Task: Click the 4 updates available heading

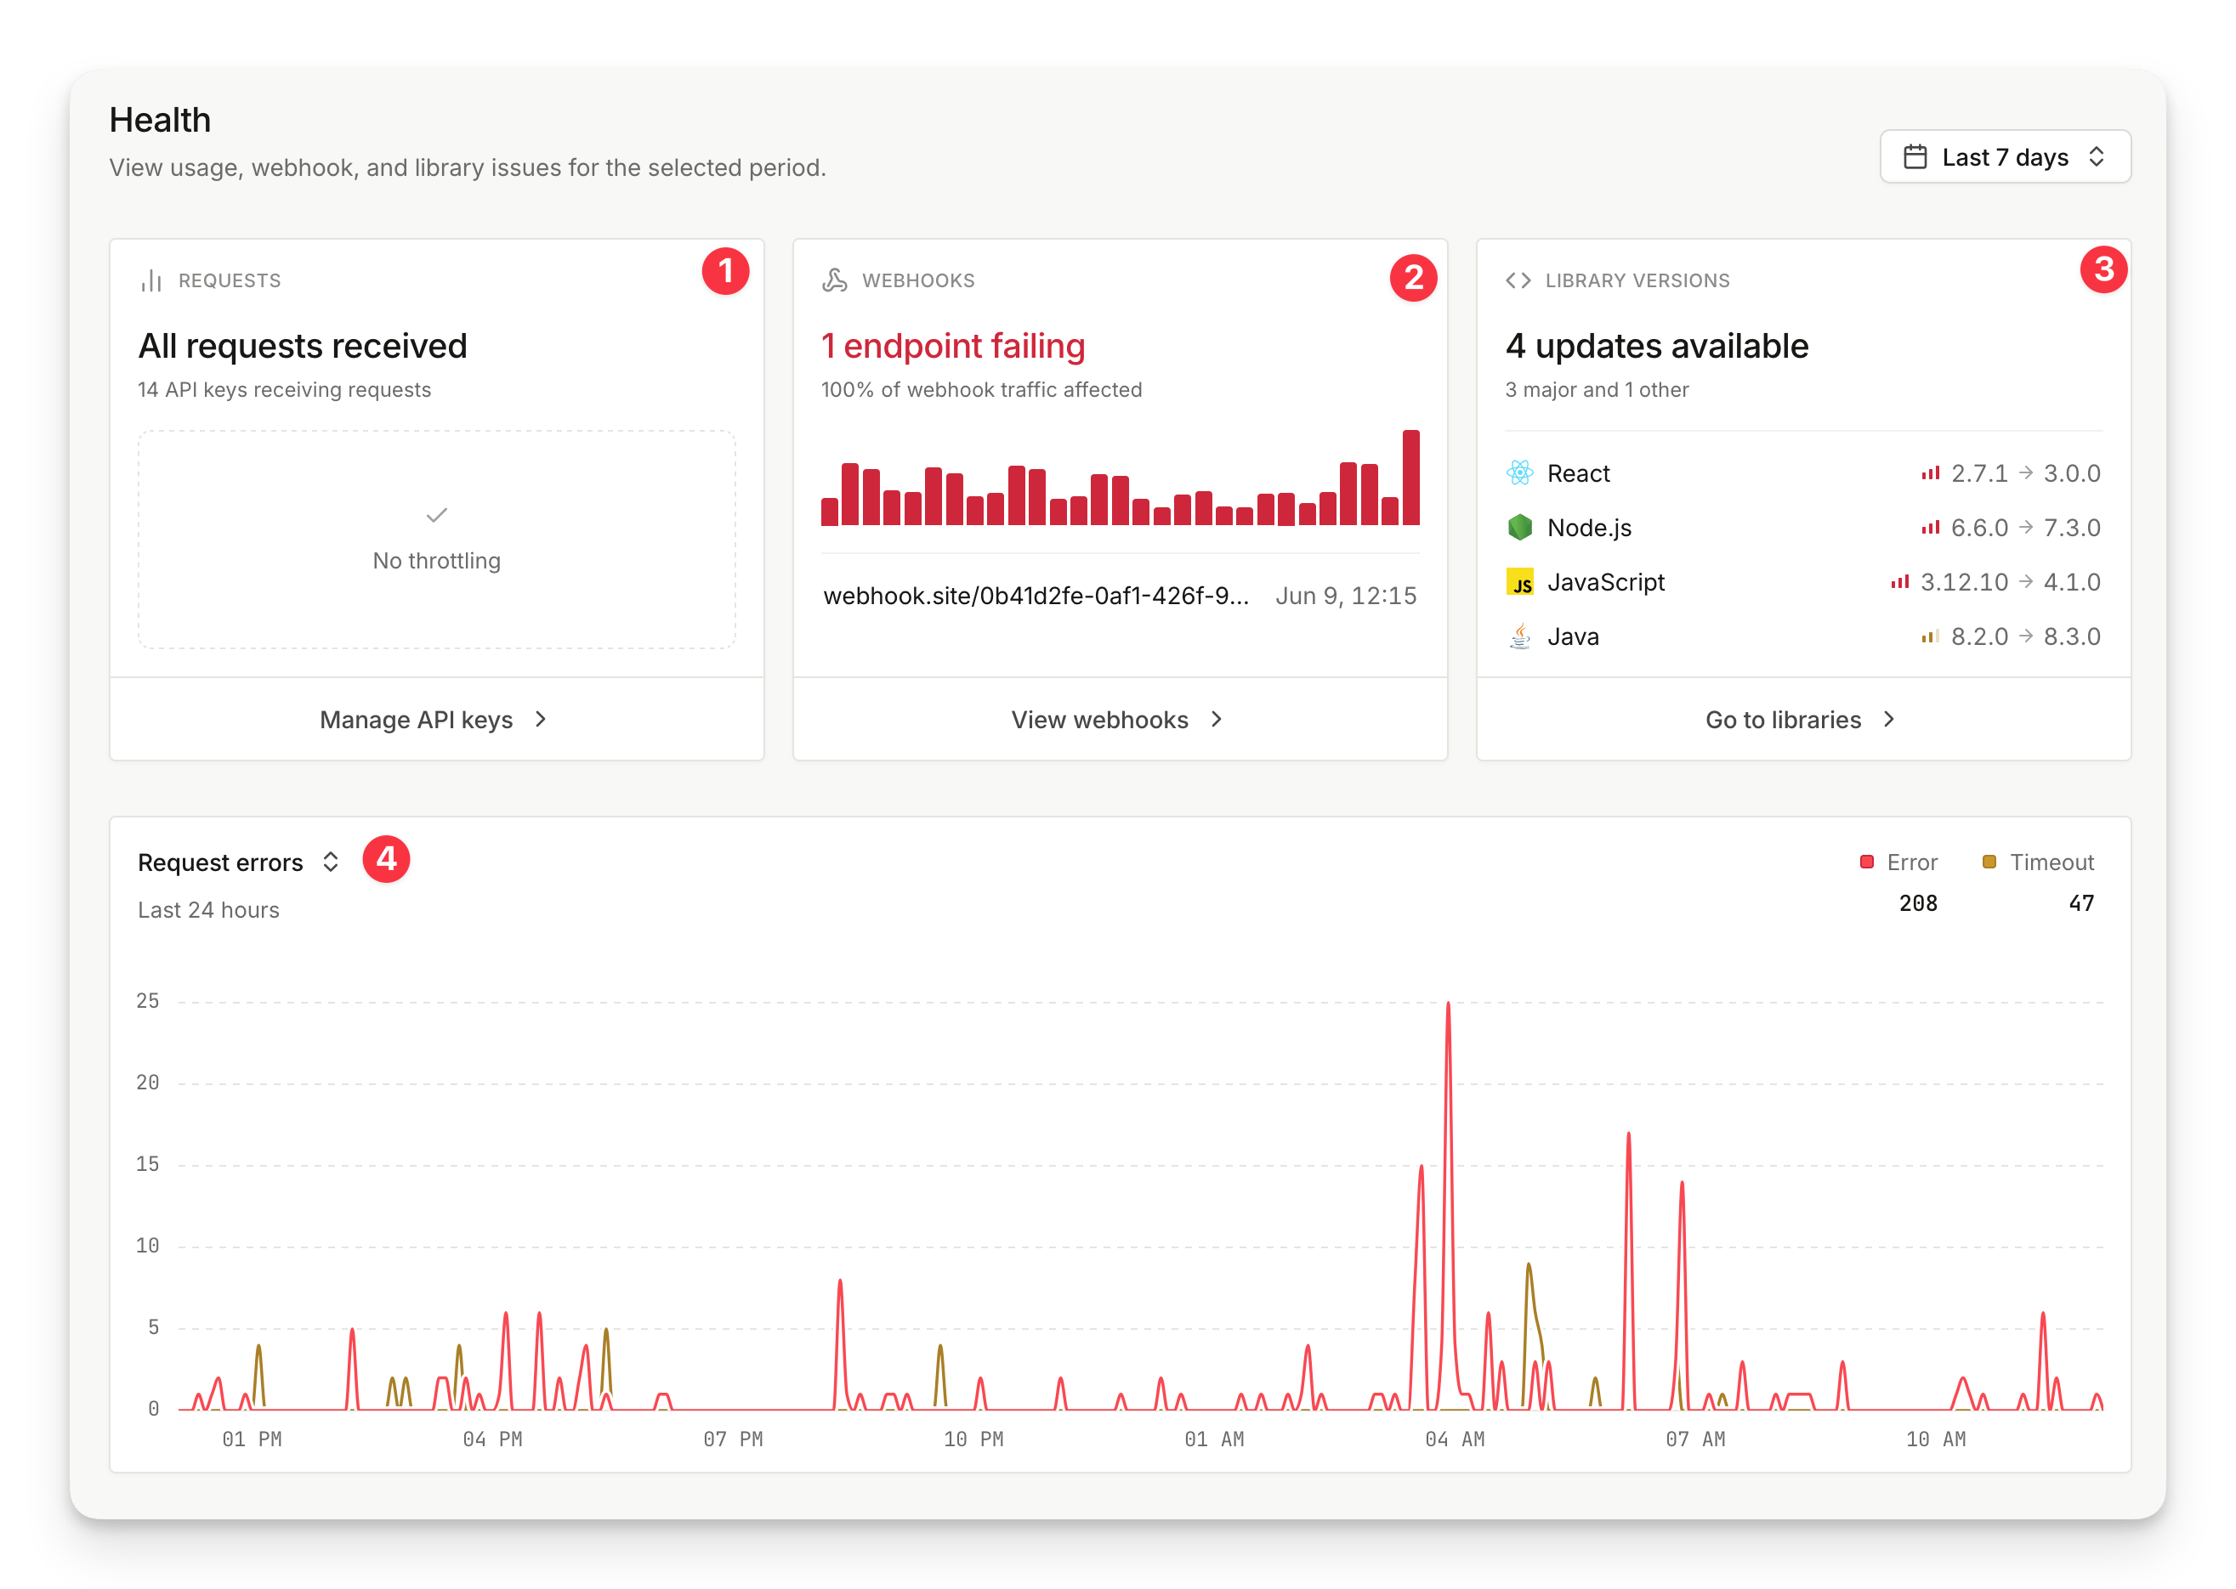Action: point(1656,347)
